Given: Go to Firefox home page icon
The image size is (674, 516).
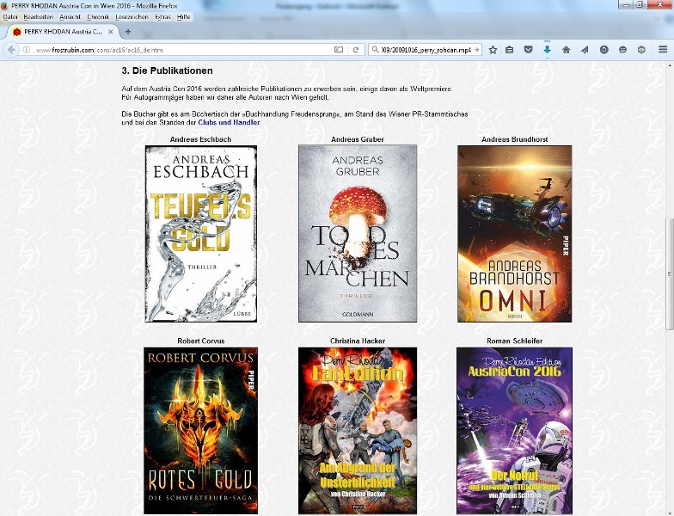Looking at the screenshot, I should pyautogui.click(x=566, y=50).
